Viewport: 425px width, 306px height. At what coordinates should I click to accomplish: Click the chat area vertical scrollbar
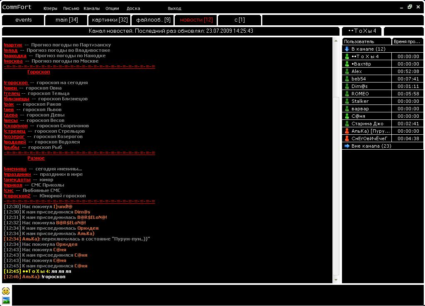[x=336, y=187]
